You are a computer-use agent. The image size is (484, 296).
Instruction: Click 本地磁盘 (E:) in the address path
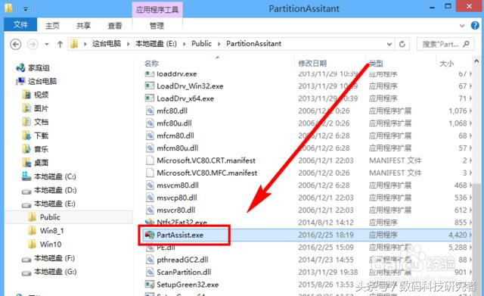[156, 44]
